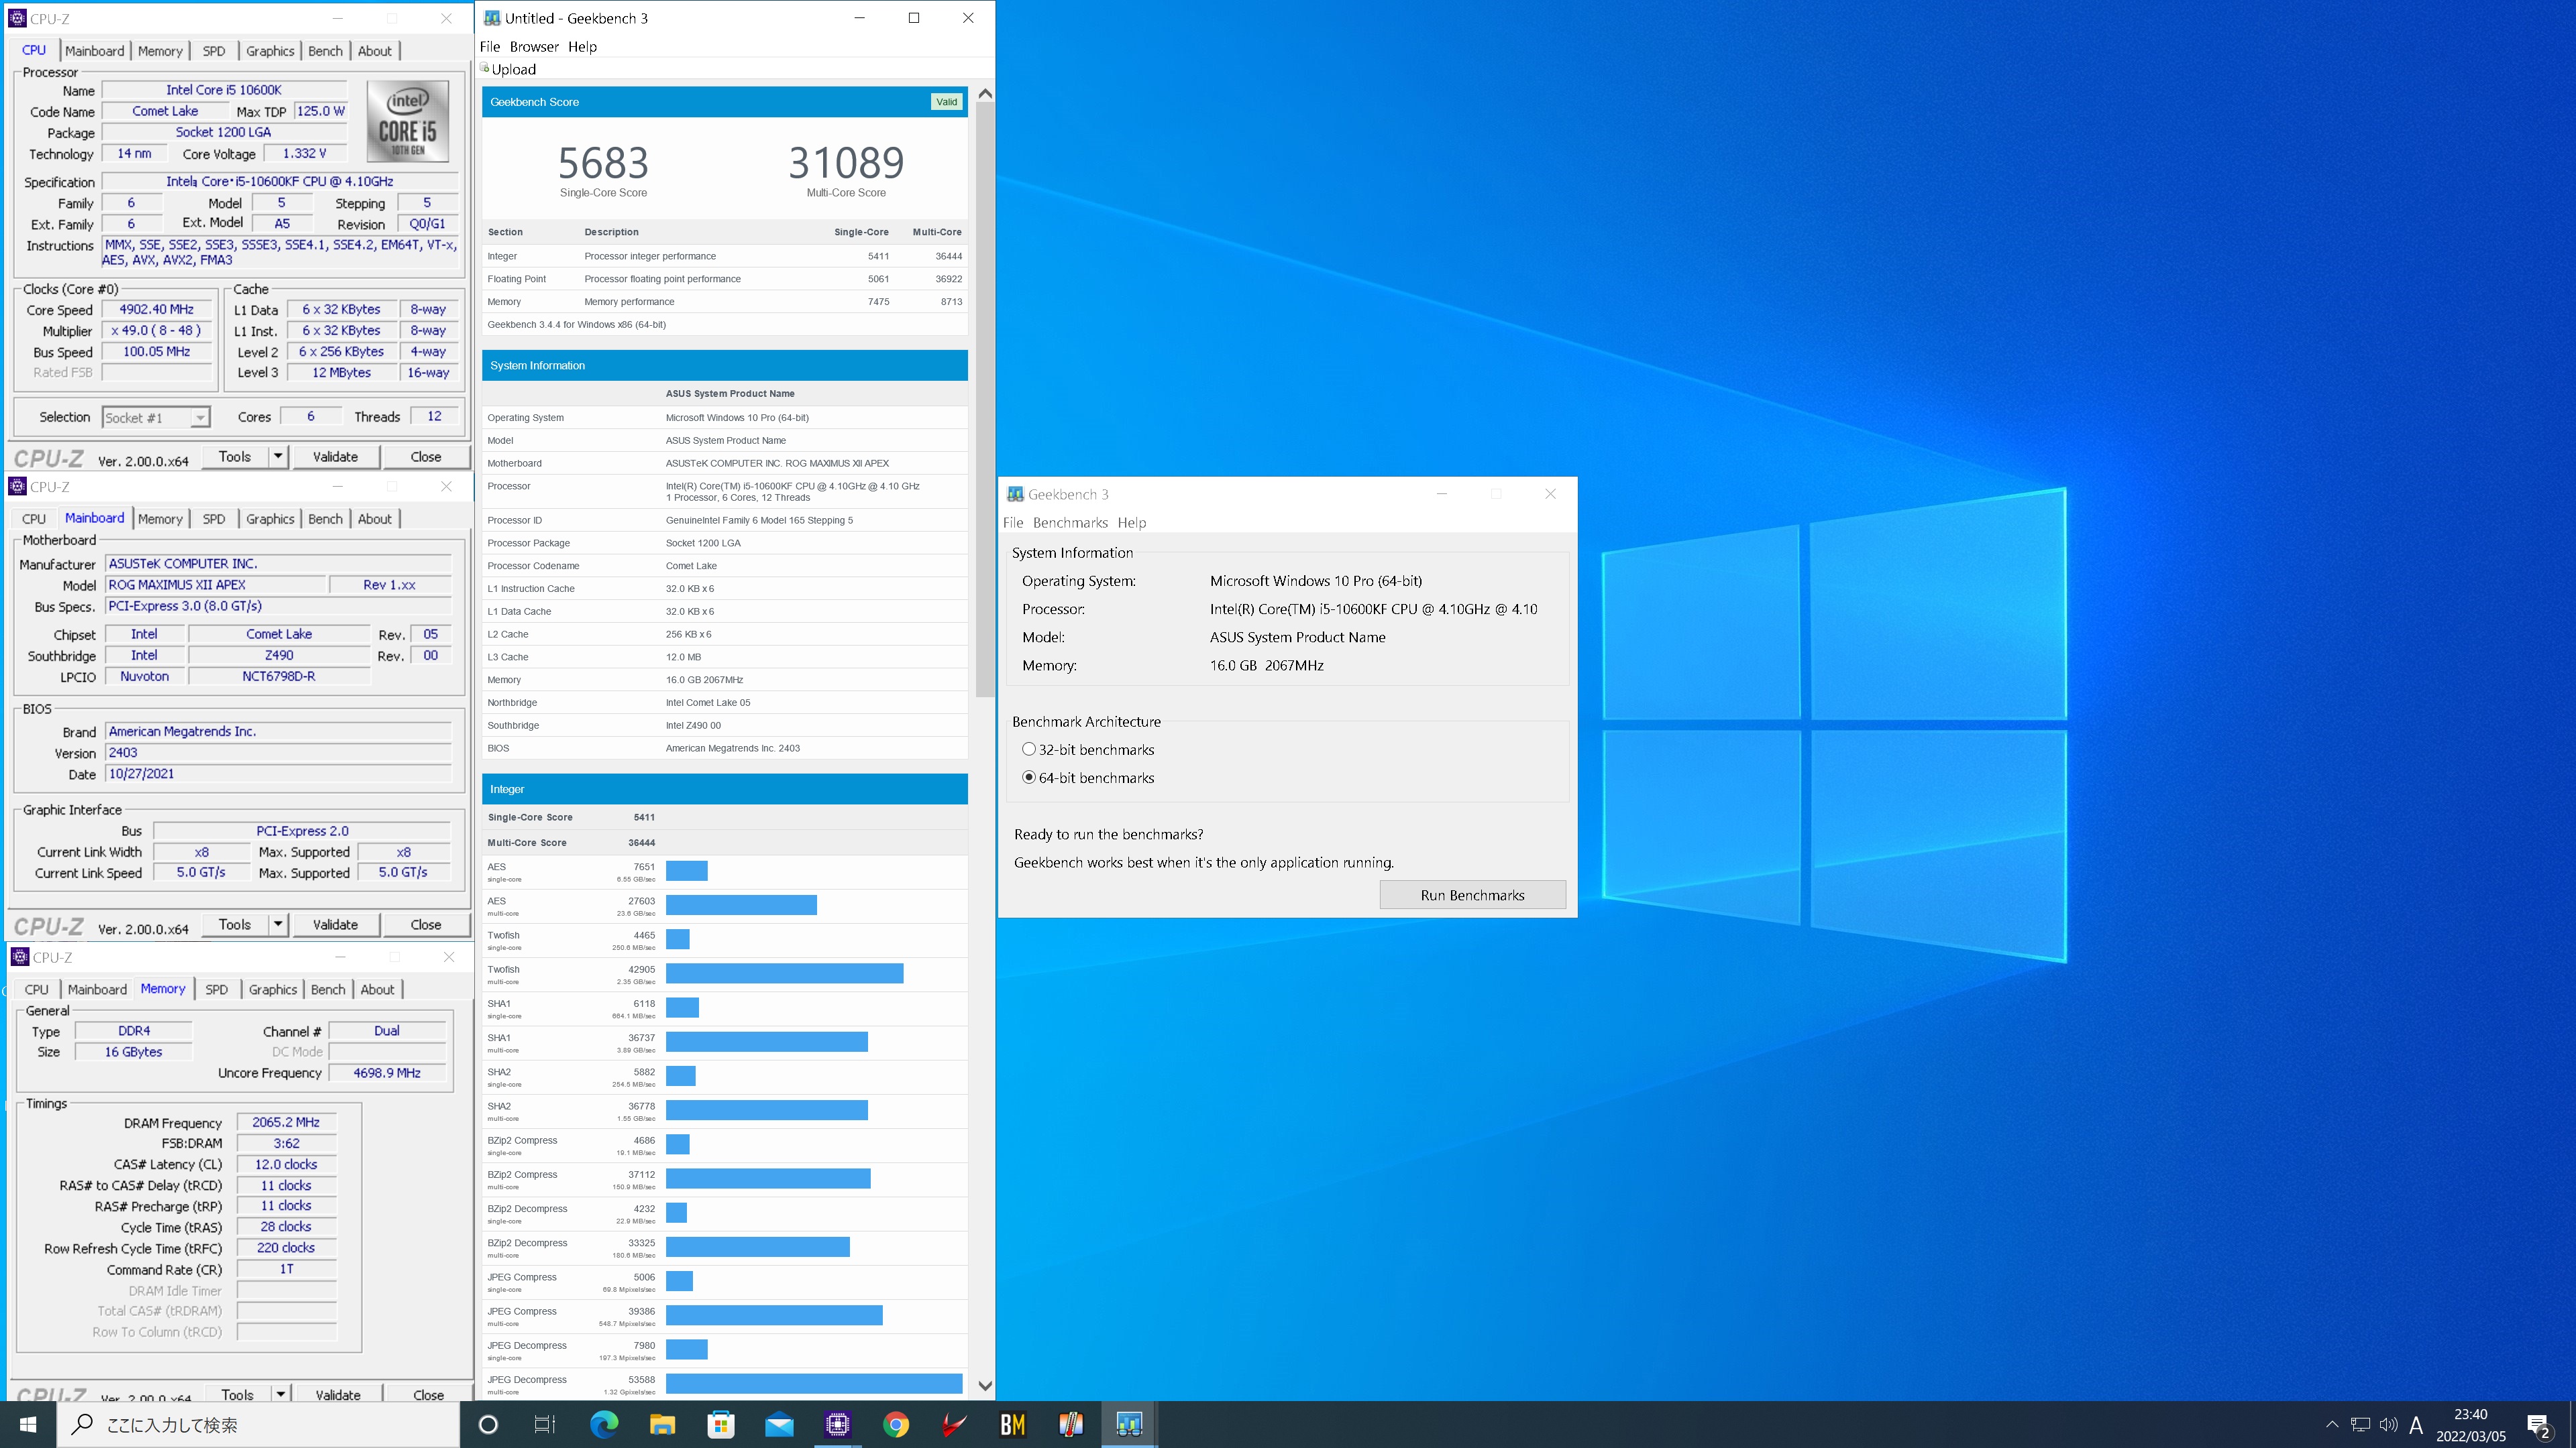This screenshot has width=2576, height=1448.
Task: Open Browser menu in Geekbench results window
Action: 534,46
